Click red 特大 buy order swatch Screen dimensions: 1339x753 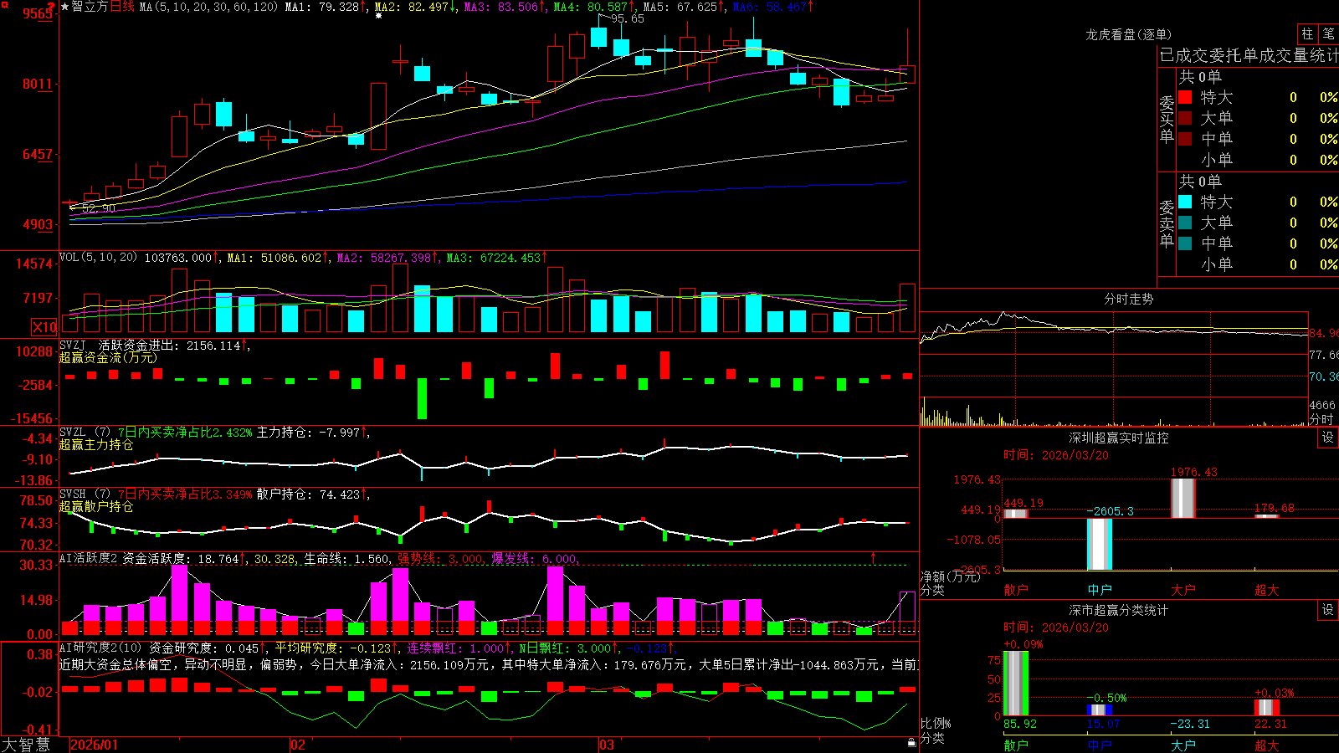coord(1185,97)
